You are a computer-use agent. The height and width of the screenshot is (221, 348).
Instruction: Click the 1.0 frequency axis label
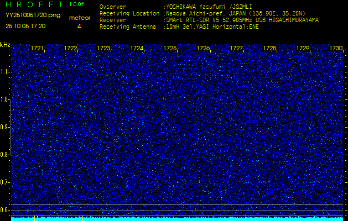pyautogui.click(x=4, y=99)
